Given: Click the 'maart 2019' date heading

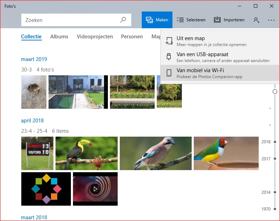Looking at the screenshot, I should 34,59.
